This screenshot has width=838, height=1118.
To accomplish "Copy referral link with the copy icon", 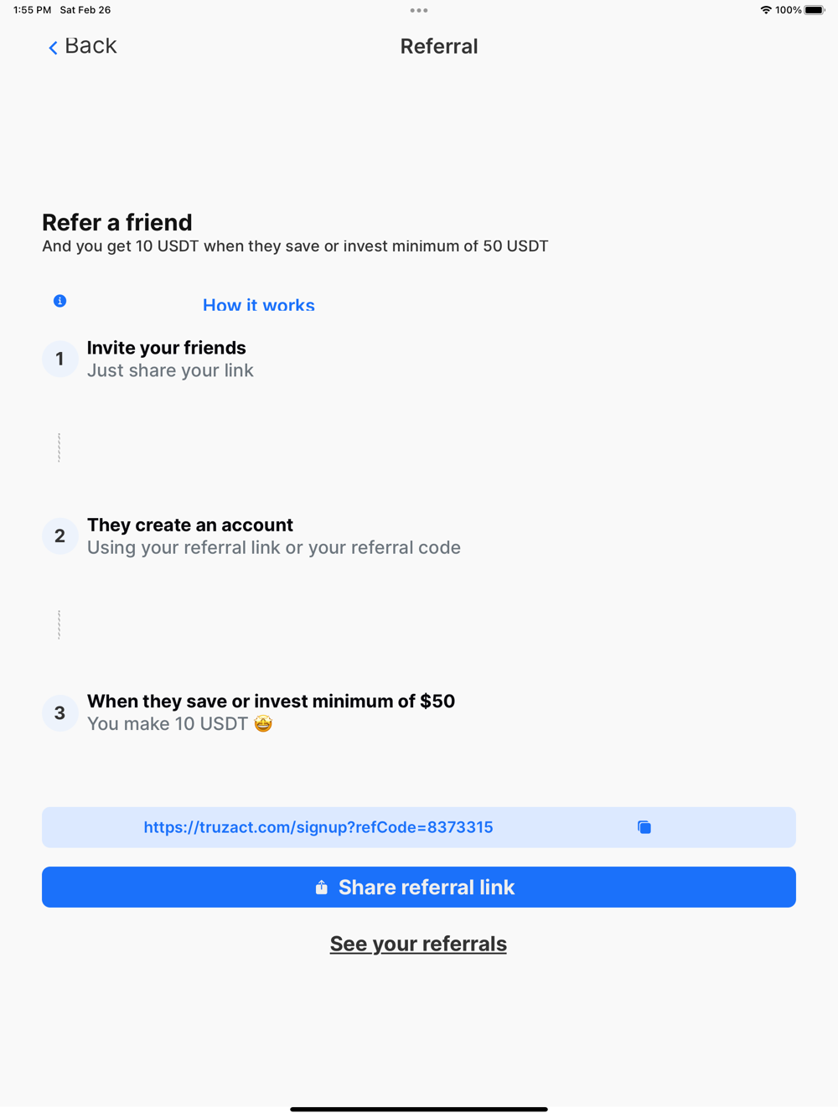I will pyautogui.click(x=644, y=827).
